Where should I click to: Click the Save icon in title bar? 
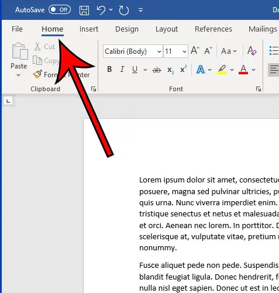[x=84, y=10]
